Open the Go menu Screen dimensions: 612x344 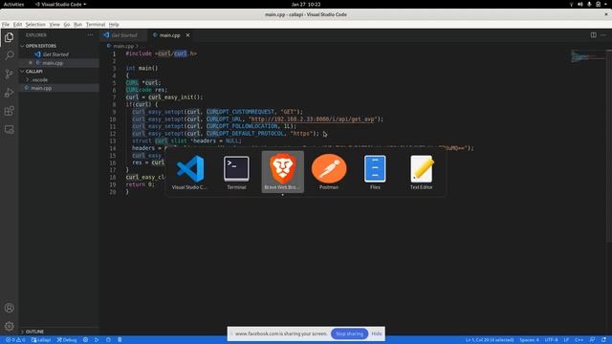(67, 24)
